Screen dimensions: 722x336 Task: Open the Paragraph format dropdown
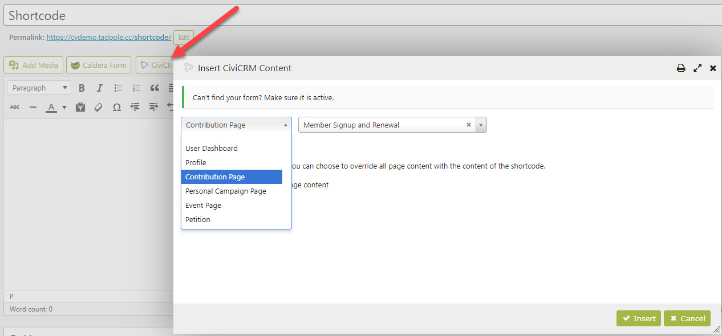point(39,88)
